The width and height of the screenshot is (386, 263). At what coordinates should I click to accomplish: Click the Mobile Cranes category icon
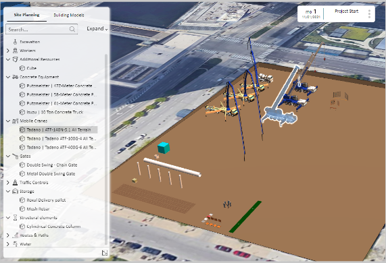click(x=16, y=121)
